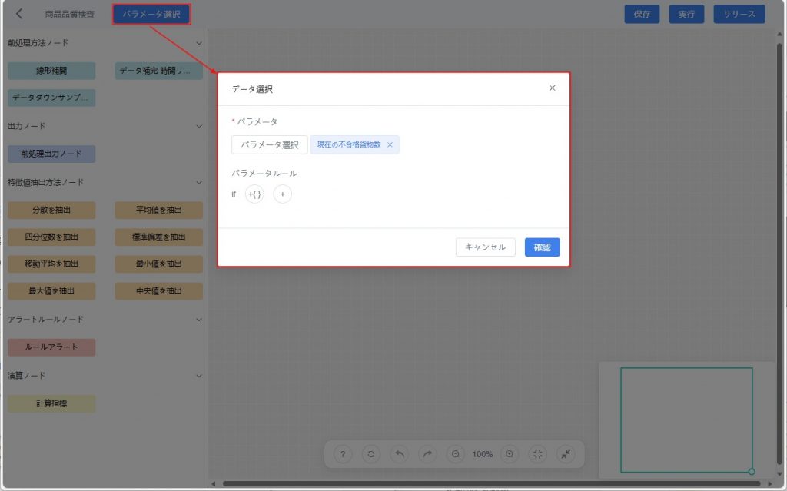Remove the 現在の不合格貨物数 parameter tag

click(390, 144)
